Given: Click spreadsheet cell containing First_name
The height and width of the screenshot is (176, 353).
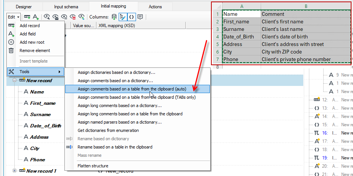Looking at the screenshot, I should [x=241, y=21].
